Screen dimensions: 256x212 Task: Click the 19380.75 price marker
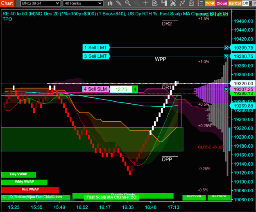pyautogui.click(x=243, y=57)
